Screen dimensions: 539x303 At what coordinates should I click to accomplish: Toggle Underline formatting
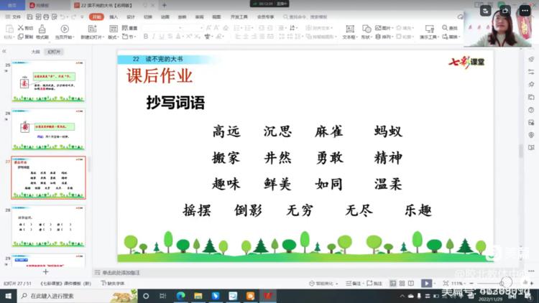click(162, 37)
